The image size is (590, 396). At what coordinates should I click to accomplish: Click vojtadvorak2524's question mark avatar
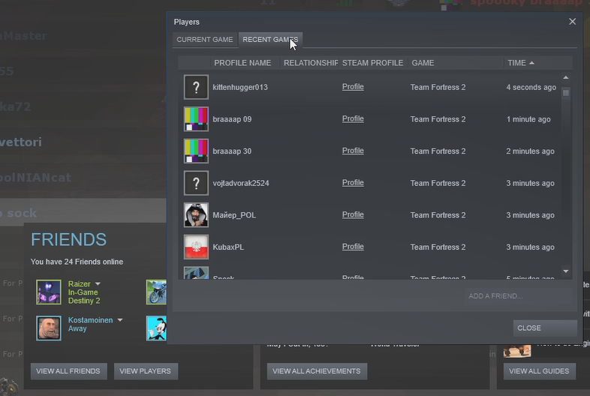[x=196, y=183]
